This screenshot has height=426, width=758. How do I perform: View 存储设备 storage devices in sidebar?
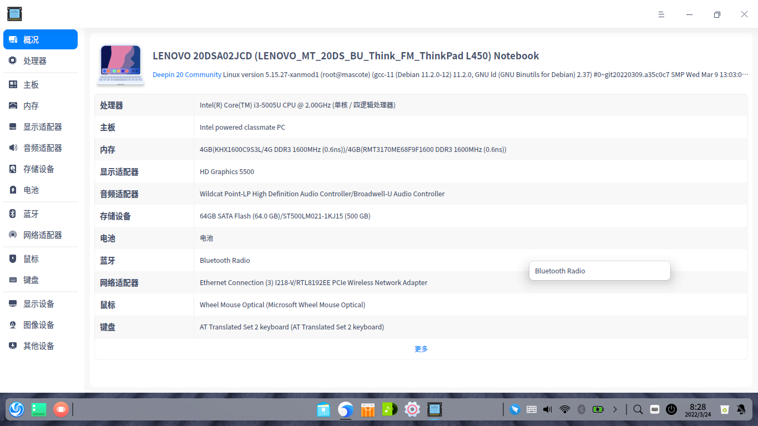(41, 169)
